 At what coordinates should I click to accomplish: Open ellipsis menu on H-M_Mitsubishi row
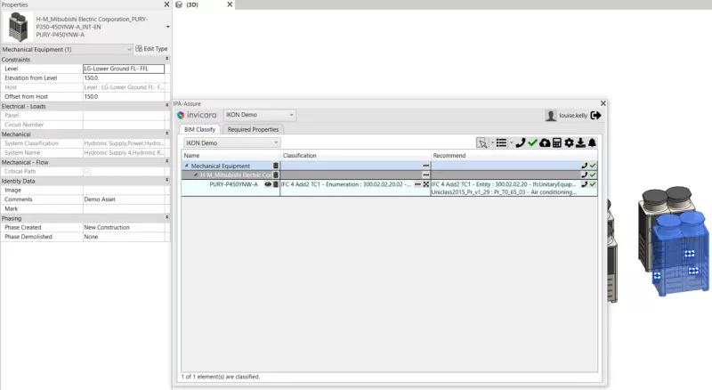point(426,175)
